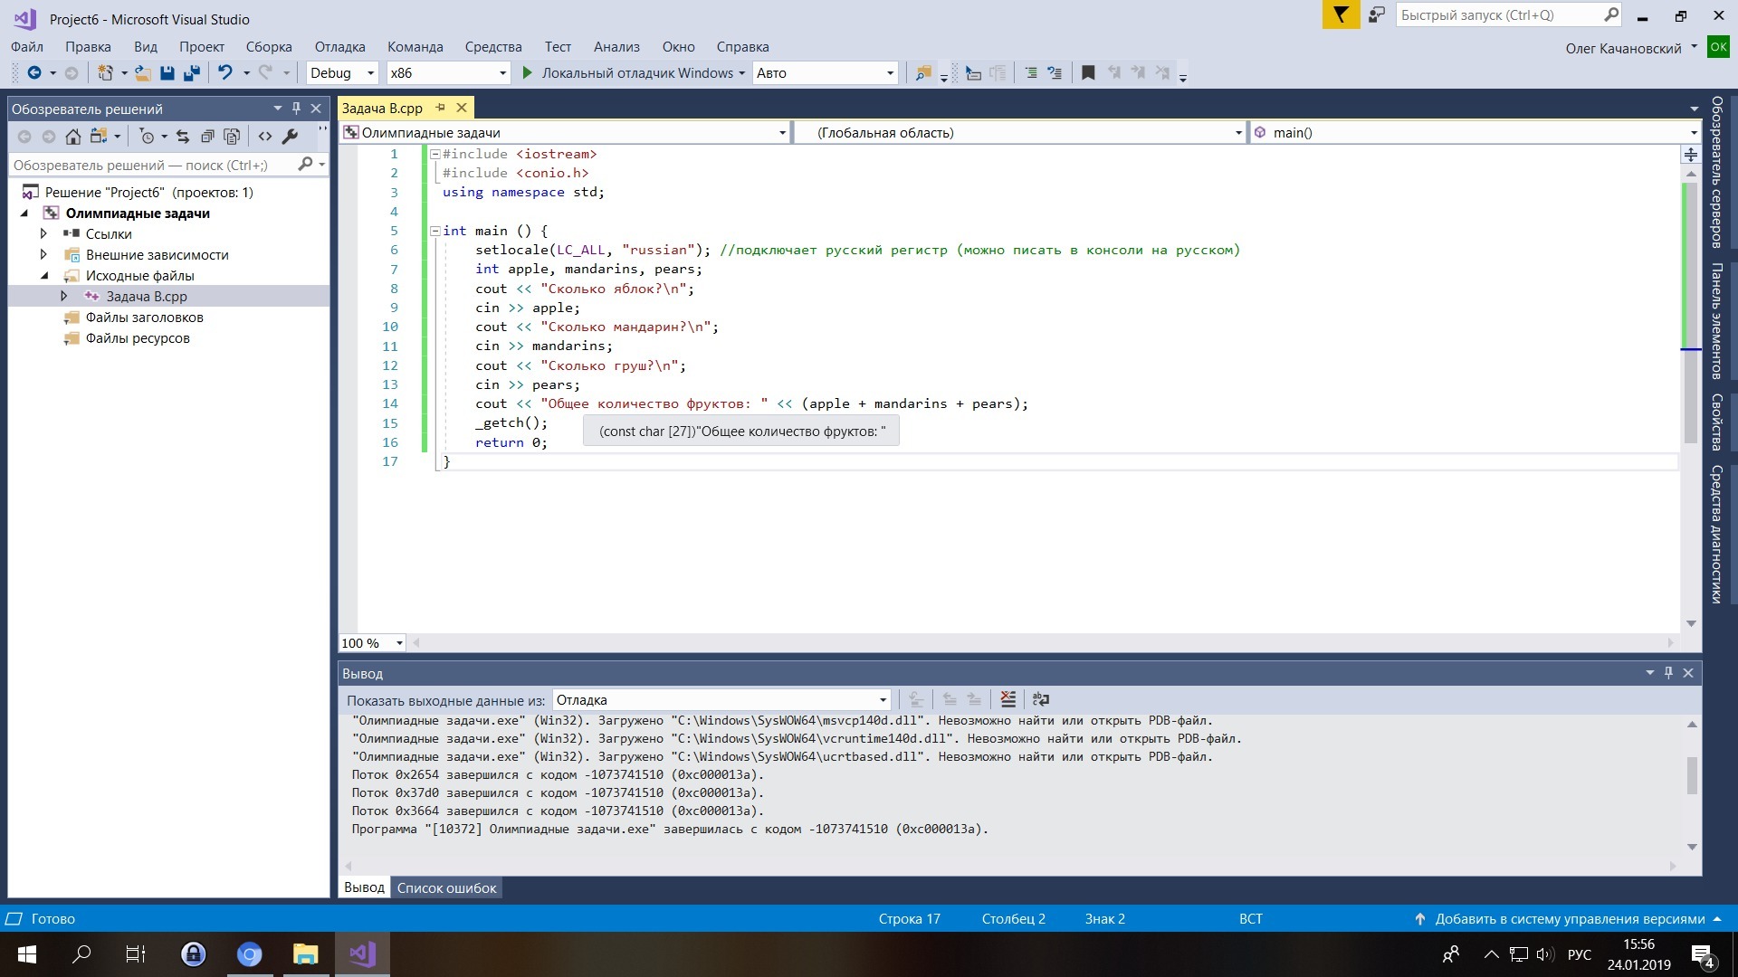Select Задача B.cpp in solution tree
This screenshot has height=977, width=1738.
point(147,297)
